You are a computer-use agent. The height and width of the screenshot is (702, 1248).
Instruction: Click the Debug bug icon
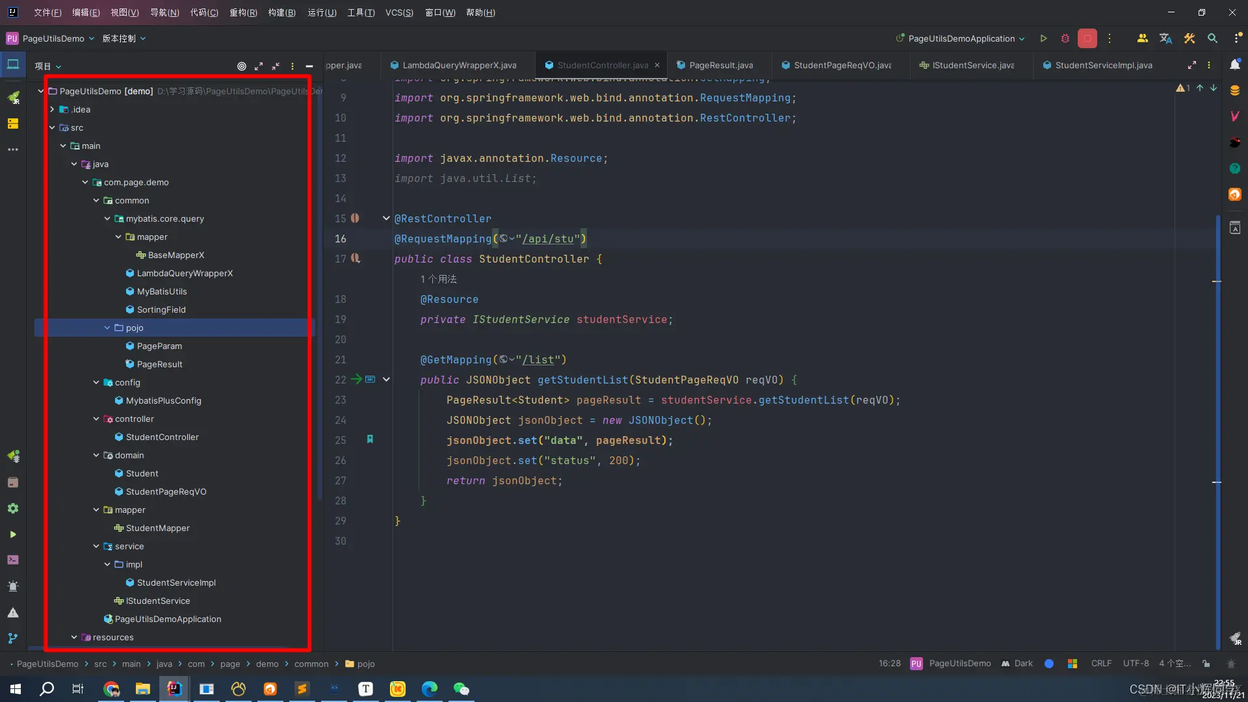pos(1065,38)
